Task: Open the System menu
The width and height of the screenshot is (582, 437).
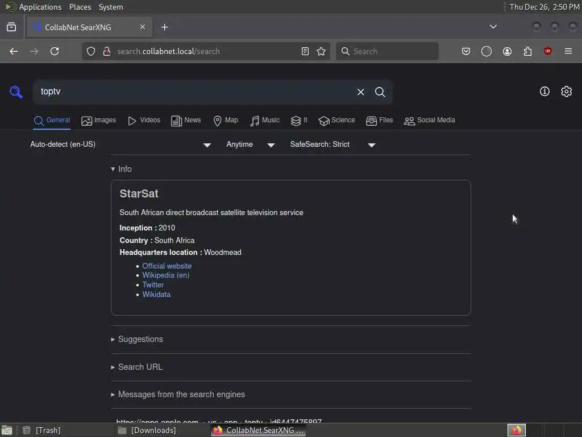Action: pyautogui.click(x=111, y=7)
